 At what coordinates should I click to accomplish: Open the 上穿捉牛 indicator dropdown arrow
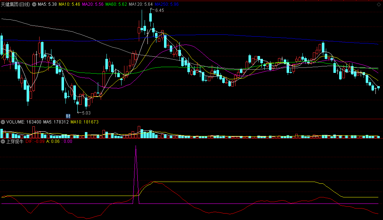3,141
